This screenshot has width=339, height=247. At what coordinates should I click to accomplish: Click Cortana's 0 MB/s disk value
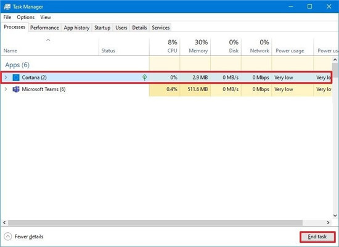click(231, 78)
